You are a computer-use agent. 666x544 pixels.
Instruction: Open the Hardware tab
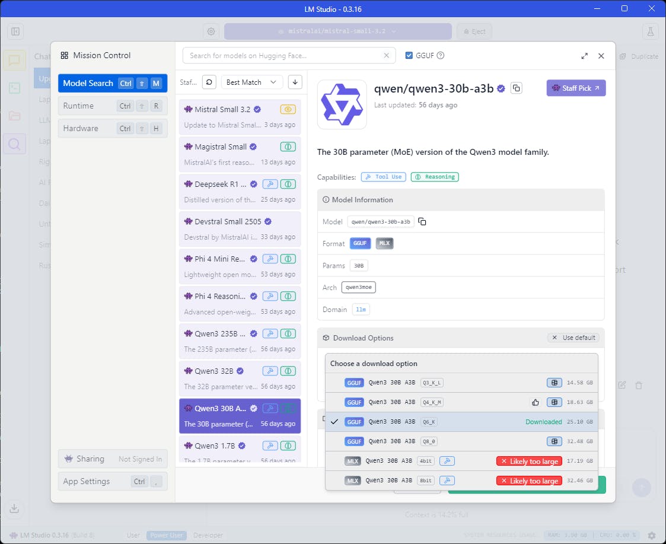(113, 128)
